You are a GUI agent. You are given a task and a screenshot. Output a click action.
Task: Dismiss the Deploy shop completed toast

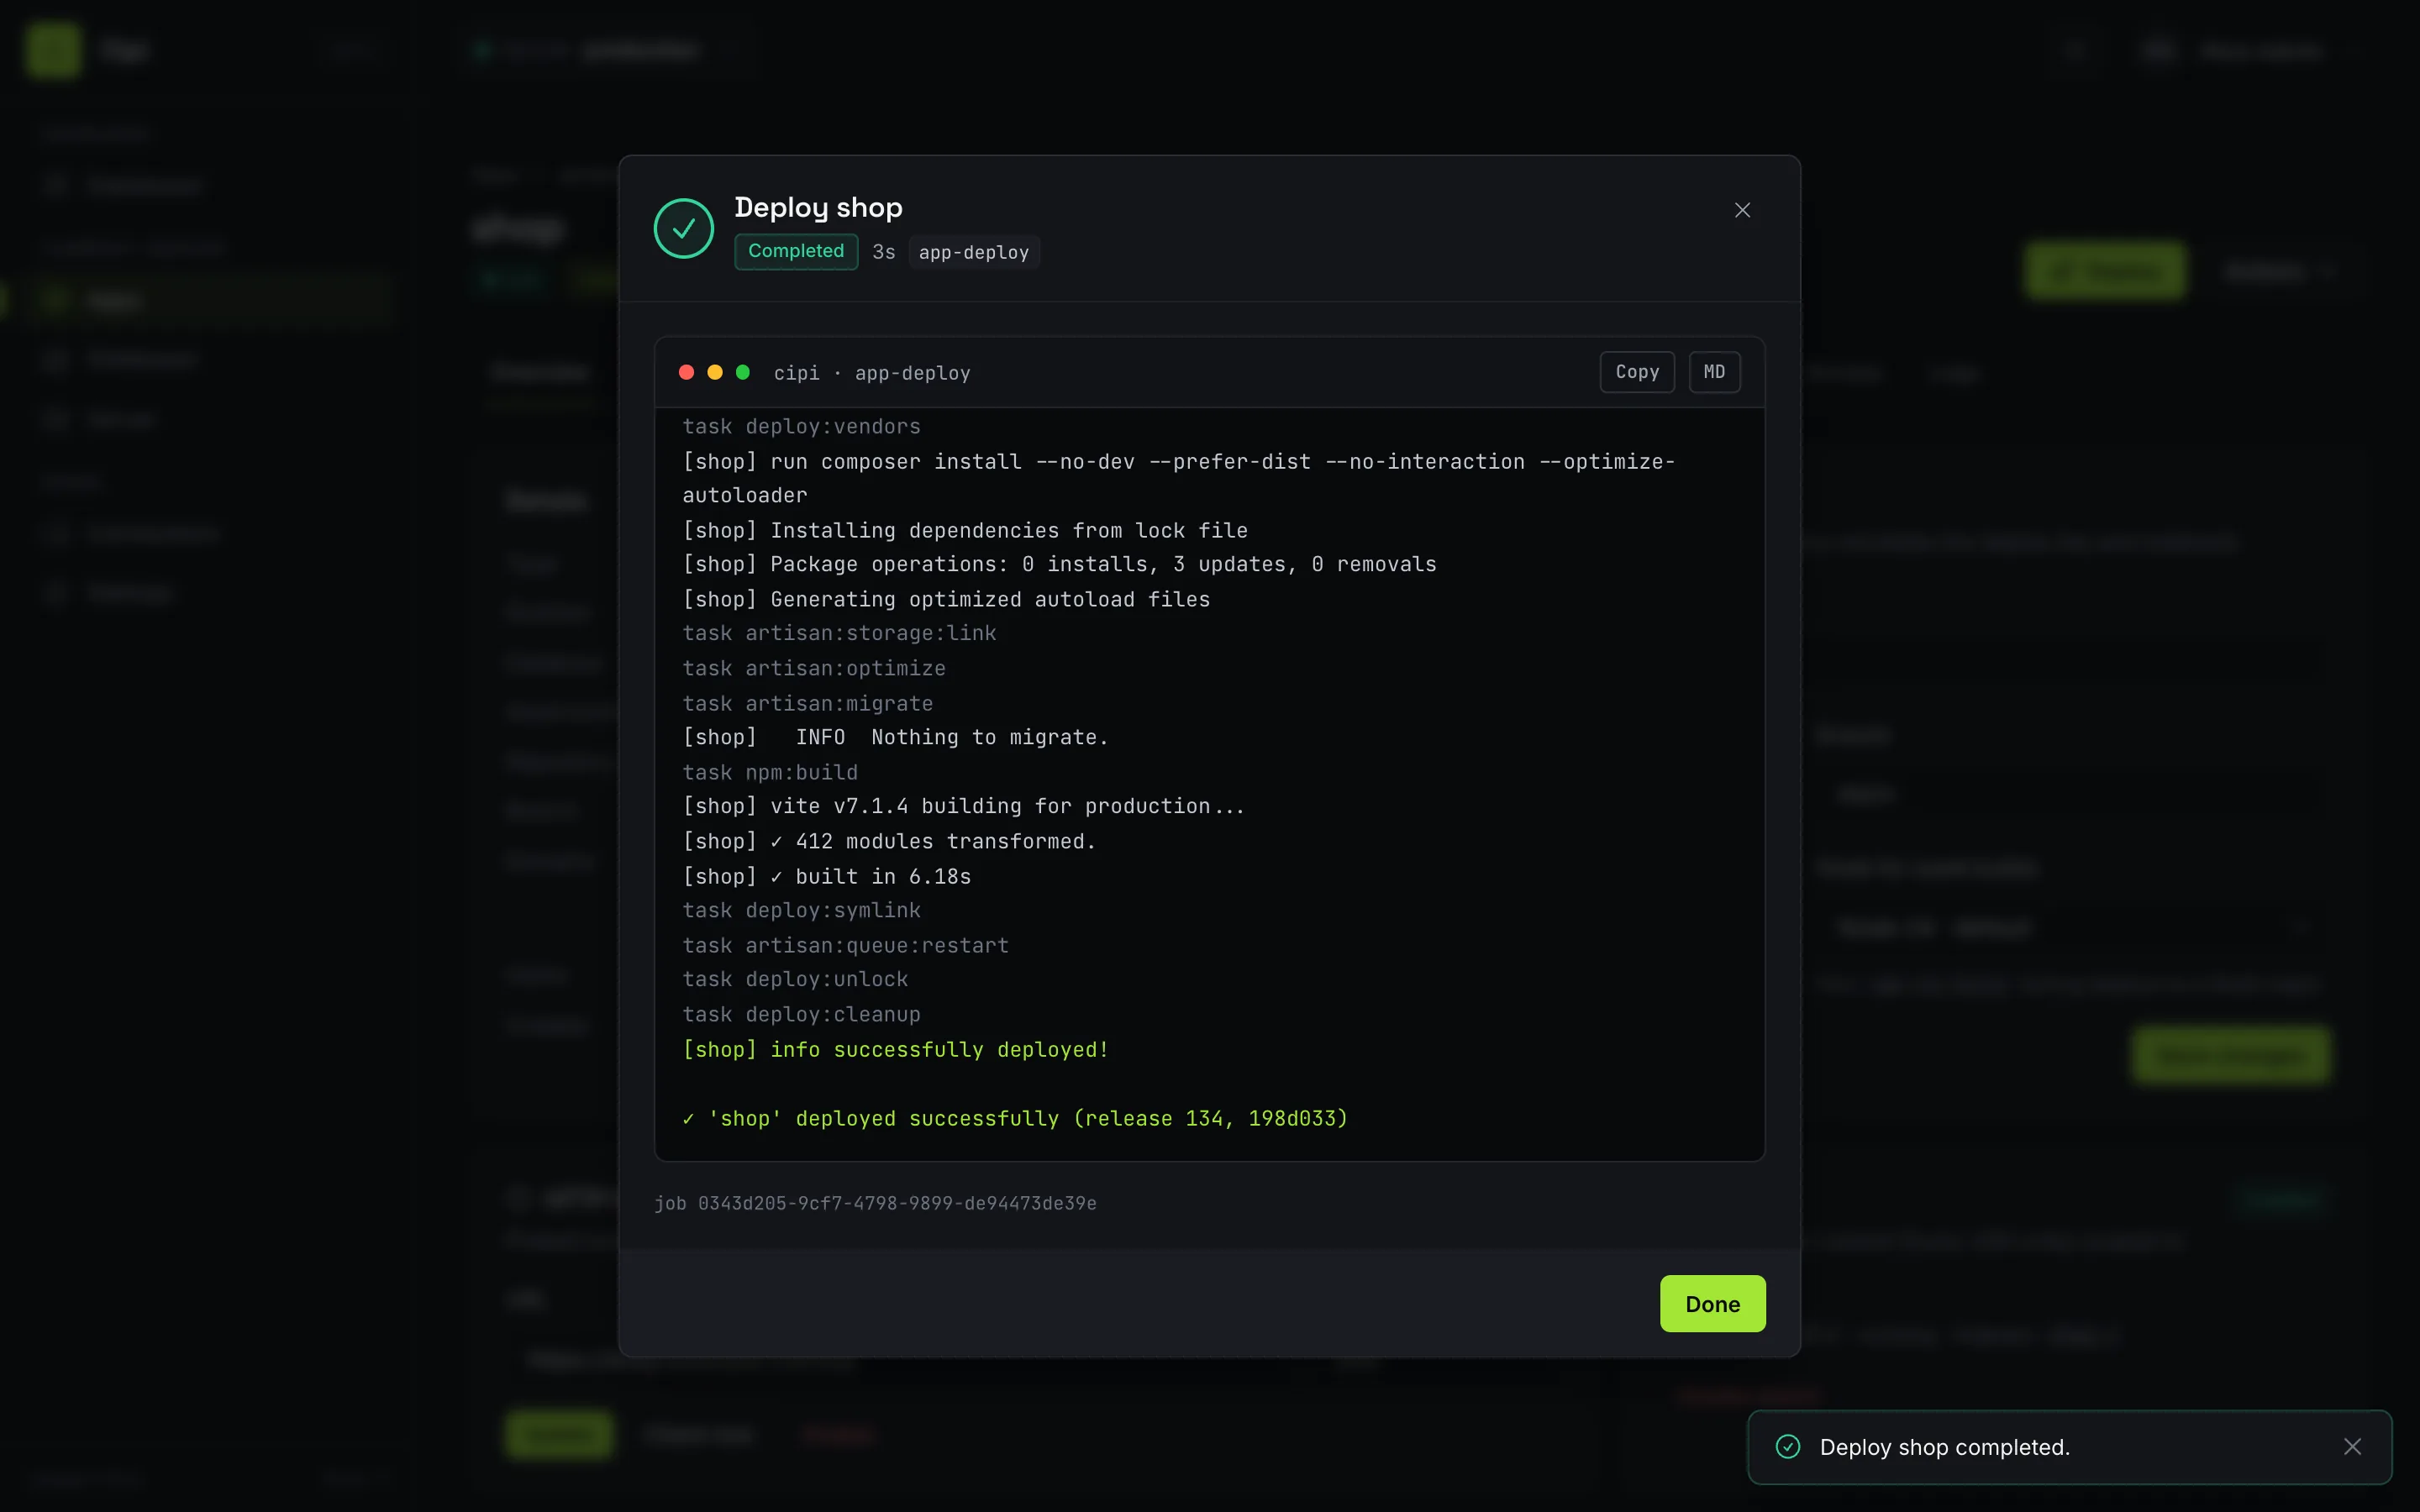point(2352,1447)
